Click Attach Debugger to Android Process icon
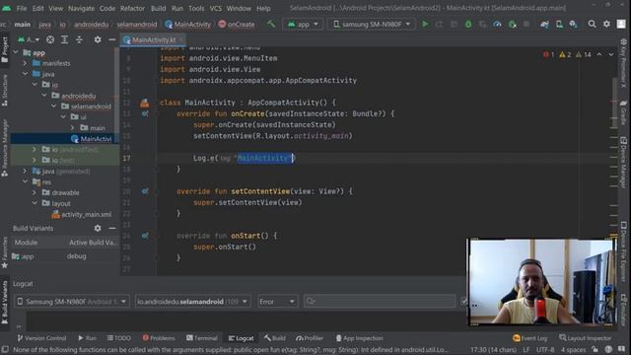The image size is (631, 355). (513, 24)
